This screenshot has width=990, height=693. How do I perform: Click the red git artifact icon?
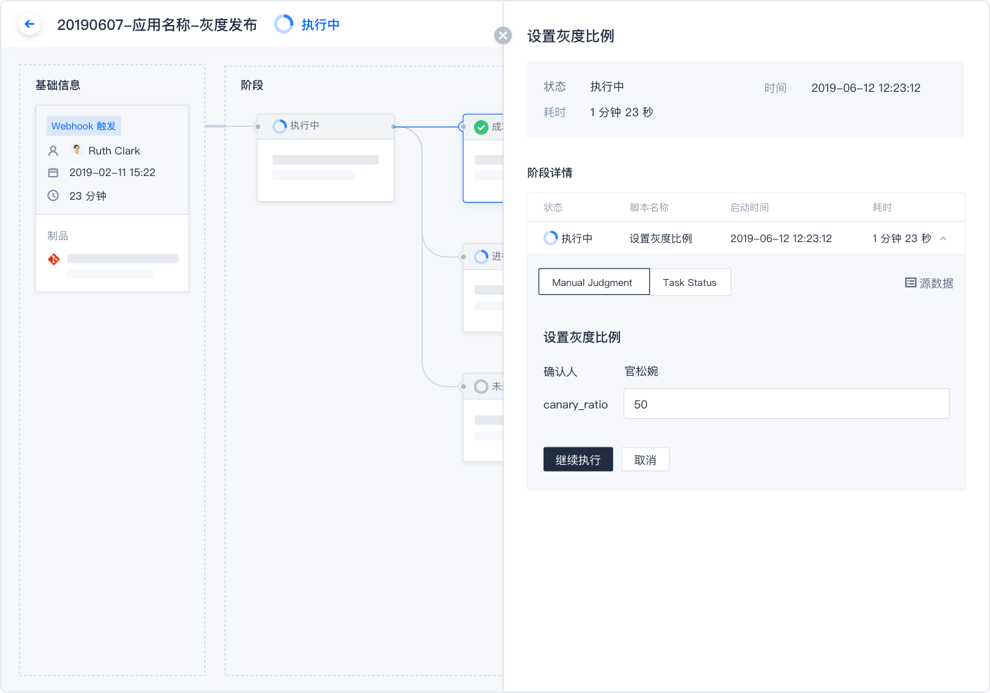[x=54, y=260]
